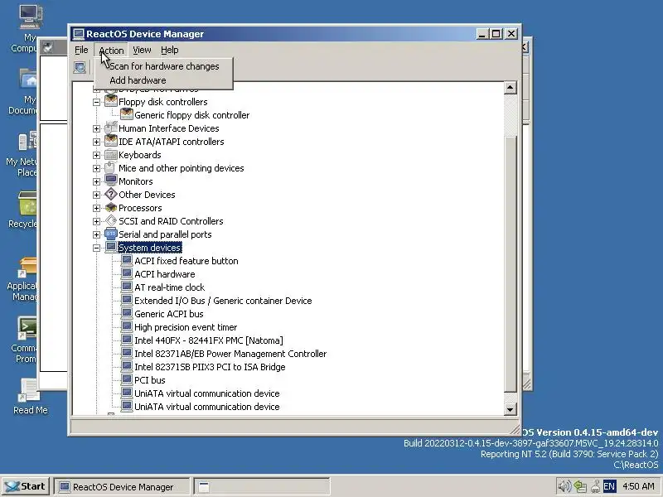Expand Serial and parallel ports node
663x497 pixels.
96,234
